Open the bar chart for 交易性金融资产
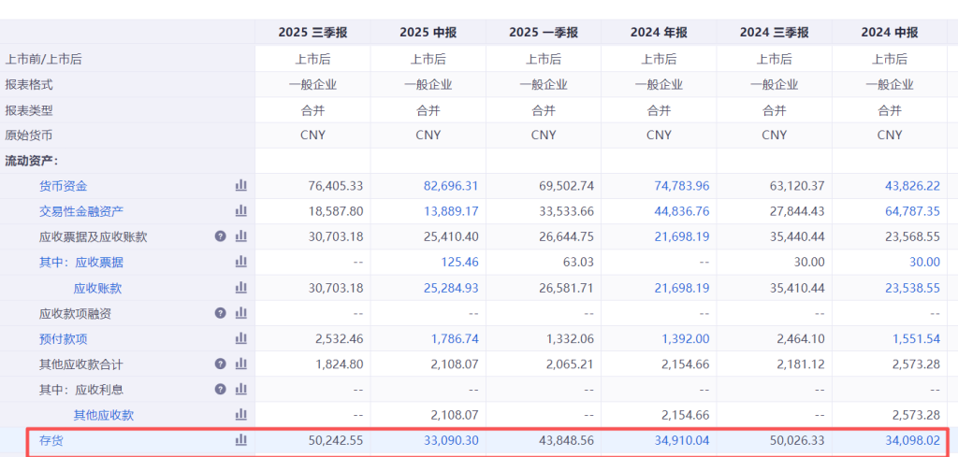This screenshot has width=958, height=457. point(240,211)
